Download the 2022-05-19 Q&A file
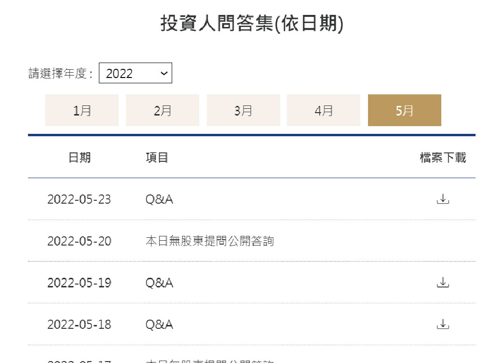This screenshot has height=363, width=504. (443, 283)
